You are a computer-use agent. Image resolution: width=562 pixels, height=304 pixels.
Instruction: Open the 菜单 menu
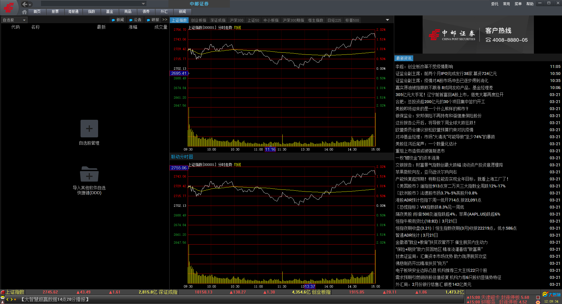click(518, 4)
